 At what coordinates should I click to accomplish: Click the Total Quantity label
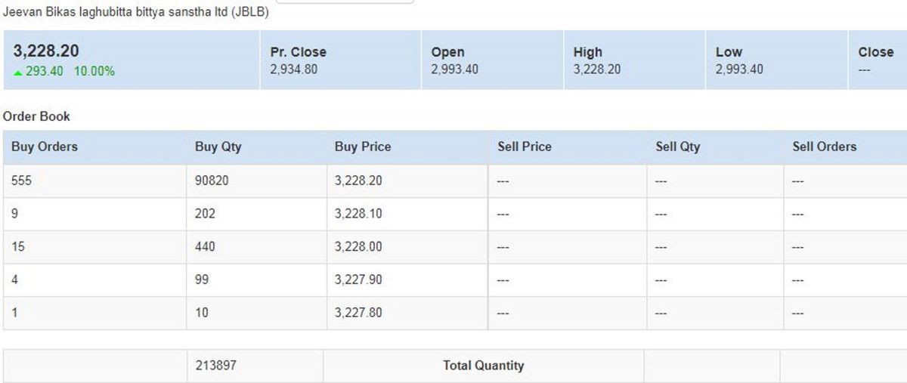(483, 366)
